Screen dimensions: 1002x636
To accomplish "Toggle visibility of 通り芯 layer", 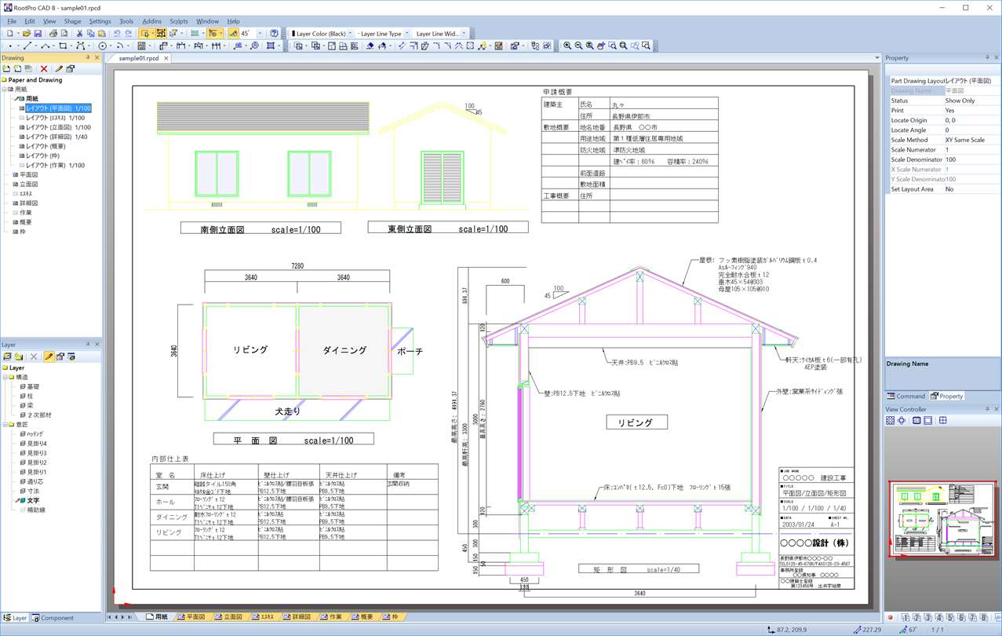I will [23, 481].
